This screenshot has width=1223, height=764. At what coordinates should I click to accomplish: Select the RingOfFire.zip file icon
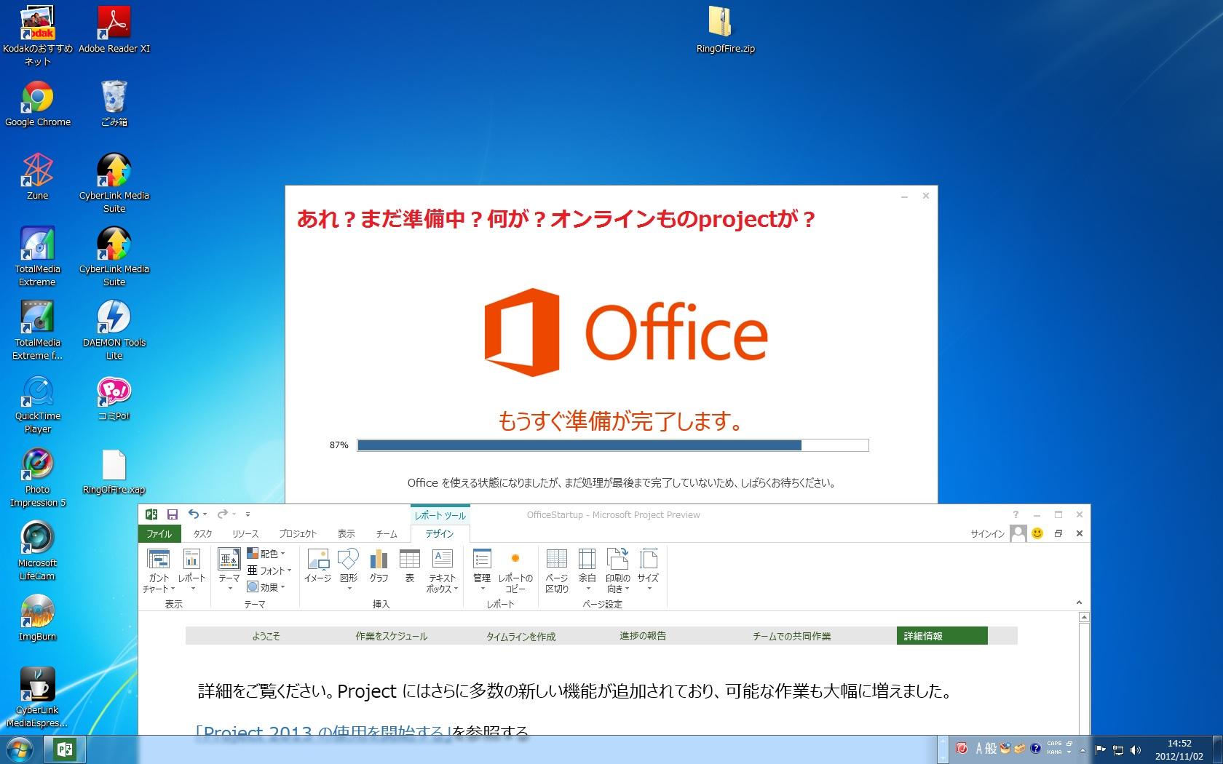(726, 31)
